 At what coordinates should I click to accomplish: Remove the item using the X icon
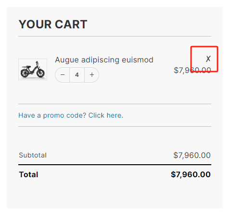(208, 59)
